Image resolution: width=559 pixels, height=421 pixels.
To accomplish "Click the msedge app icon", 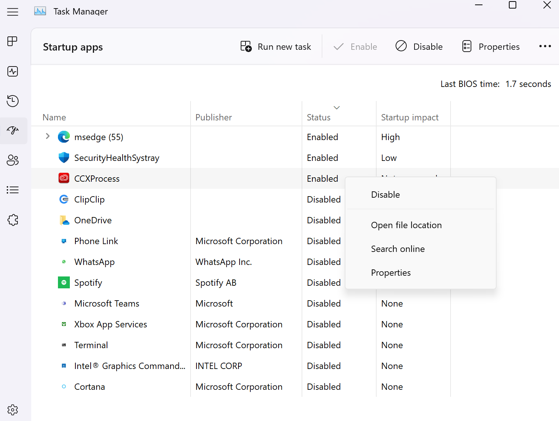I will [64, 137].
